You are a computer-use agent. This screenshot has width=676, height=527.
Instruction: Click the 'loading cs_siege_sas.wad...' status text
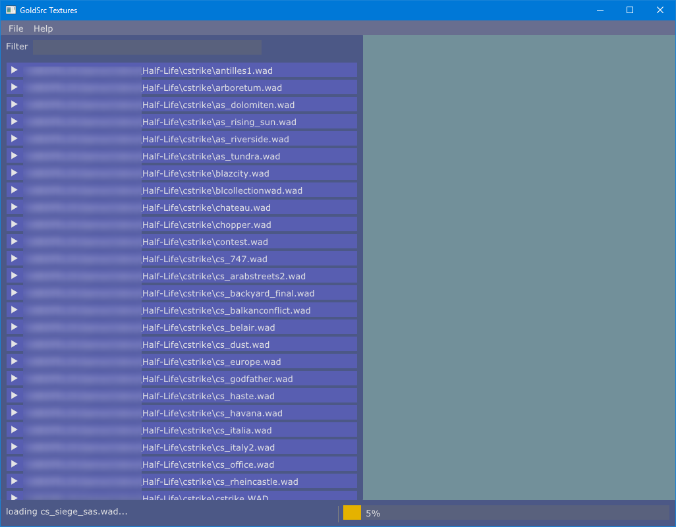[x=67, y=511]
